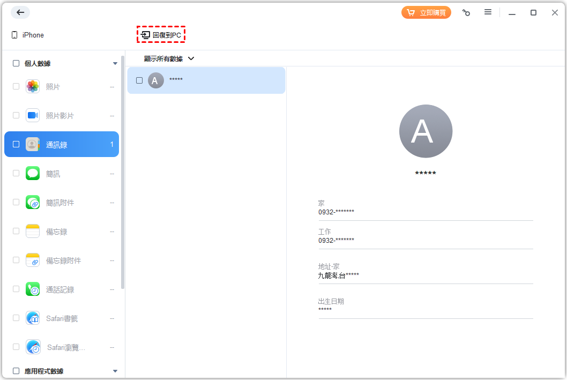Click the back arrow button
567x380 pixels.
tap(20, 13)
